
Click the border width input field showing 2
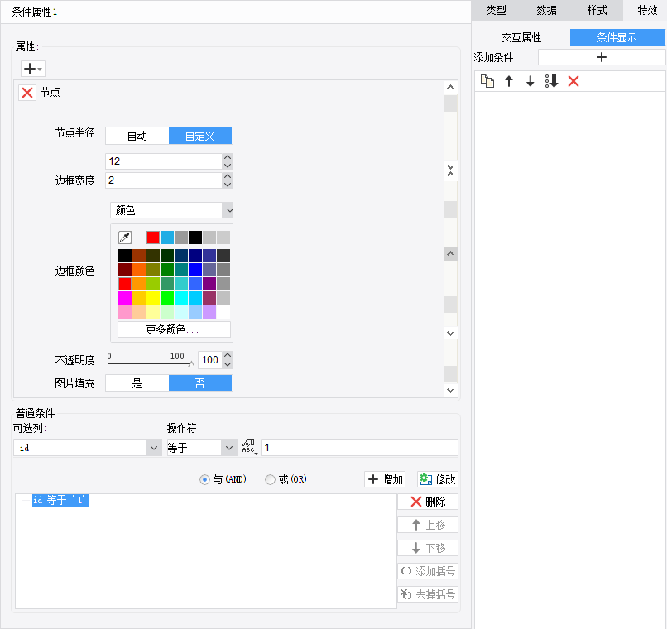tap(164, 180)
